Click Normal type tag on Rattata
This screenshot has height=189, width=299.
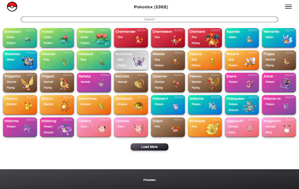[x=85, y=82]
